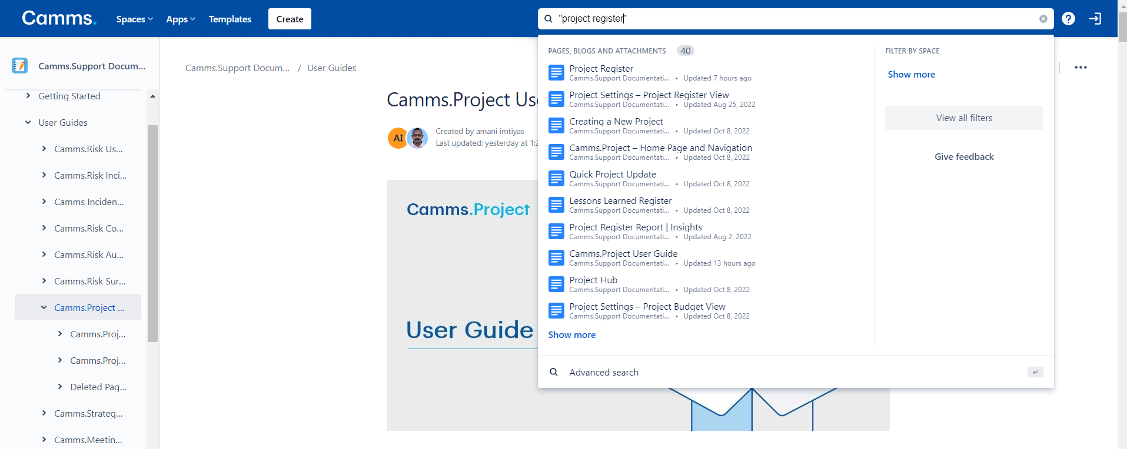Image resolution: width=1127 pixels, height=449 pixels.
Task: Click the Give feedback button
Action: [x=964, y=157]
